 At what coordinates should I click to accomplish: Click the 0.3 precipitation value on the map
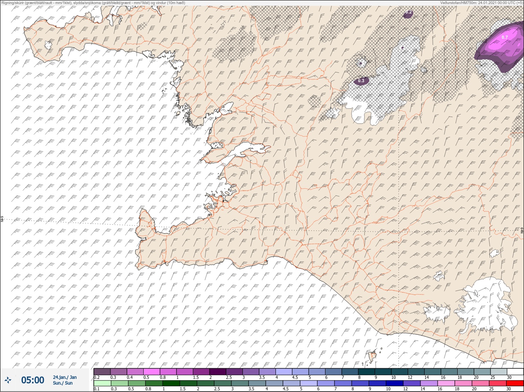361,81
